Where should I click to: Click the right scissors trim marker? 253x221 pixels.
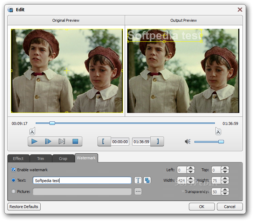coord(218,131)
